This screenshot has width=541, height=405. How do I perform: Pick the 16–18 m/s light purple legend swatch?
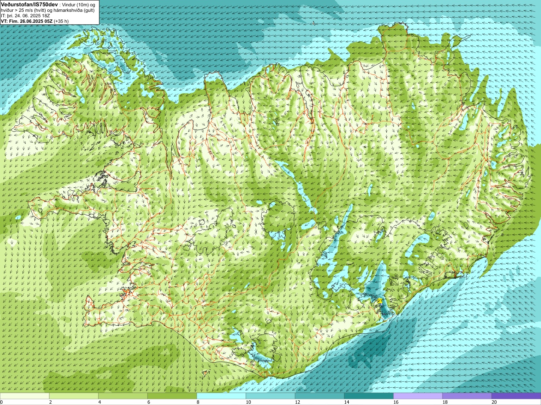click(x=418, y=396)
